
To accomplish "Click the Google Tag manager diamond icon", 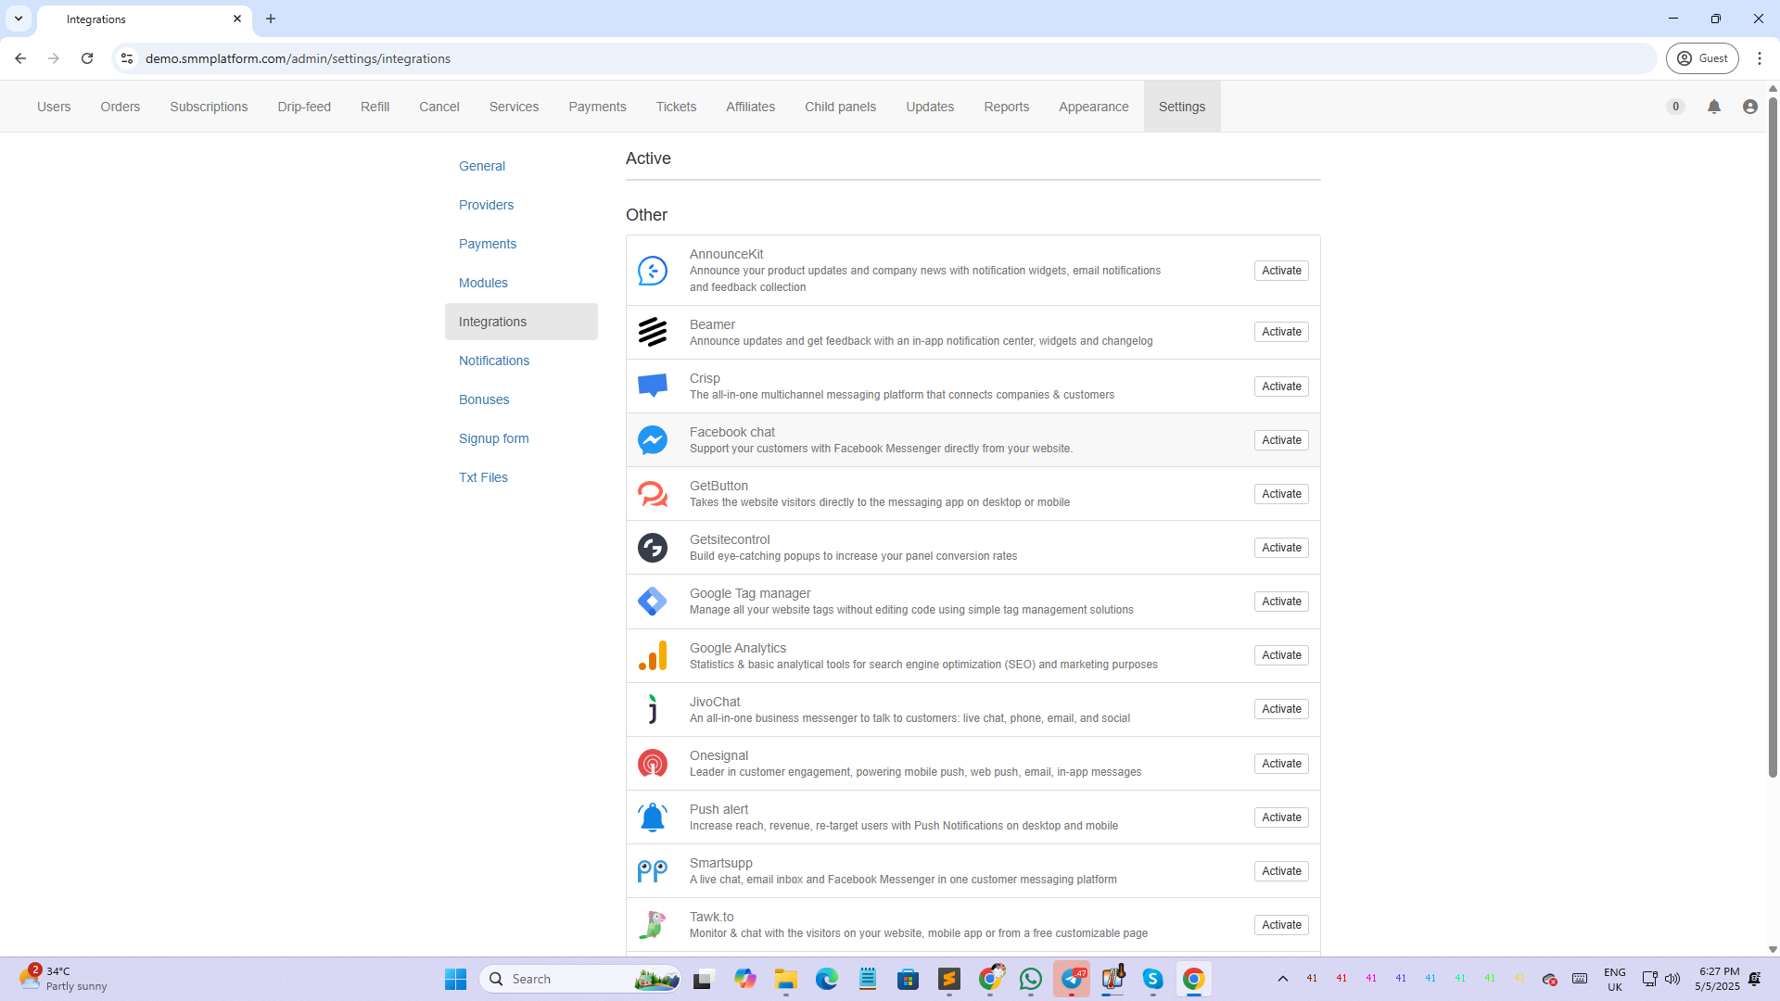I will click(652, 602).
